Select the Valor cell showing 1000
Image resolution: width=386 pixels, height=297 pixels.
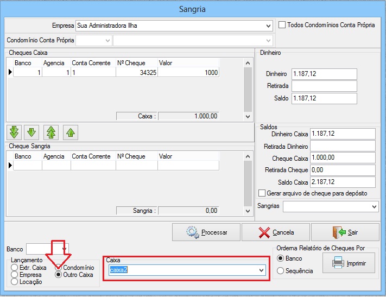(x=188, y=72)
